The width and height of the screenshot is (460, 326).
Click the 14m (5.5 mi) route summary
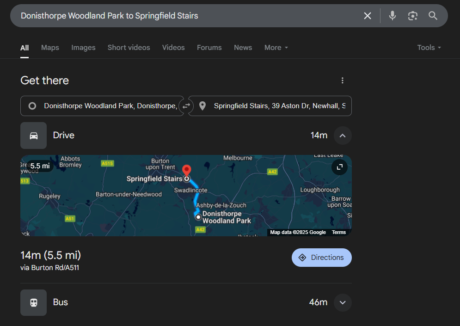(x=50, y=255)
